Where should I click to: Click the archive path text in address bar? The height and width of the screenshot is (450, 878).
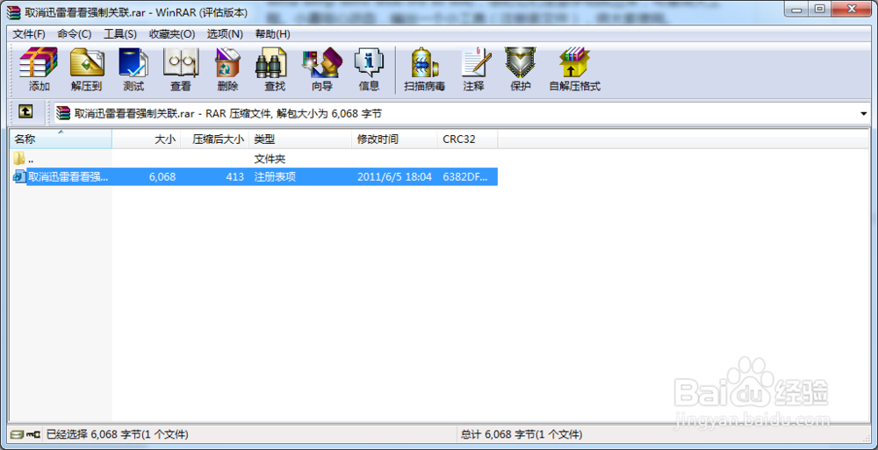pyautogui.click(x=228, y=114)
